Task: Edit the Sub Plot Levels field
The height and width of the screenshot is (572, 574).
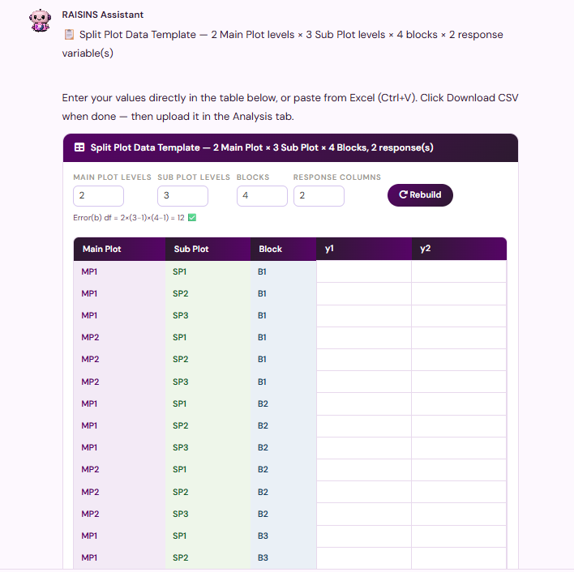Action: pyautogui.click(x=182, y=196)
